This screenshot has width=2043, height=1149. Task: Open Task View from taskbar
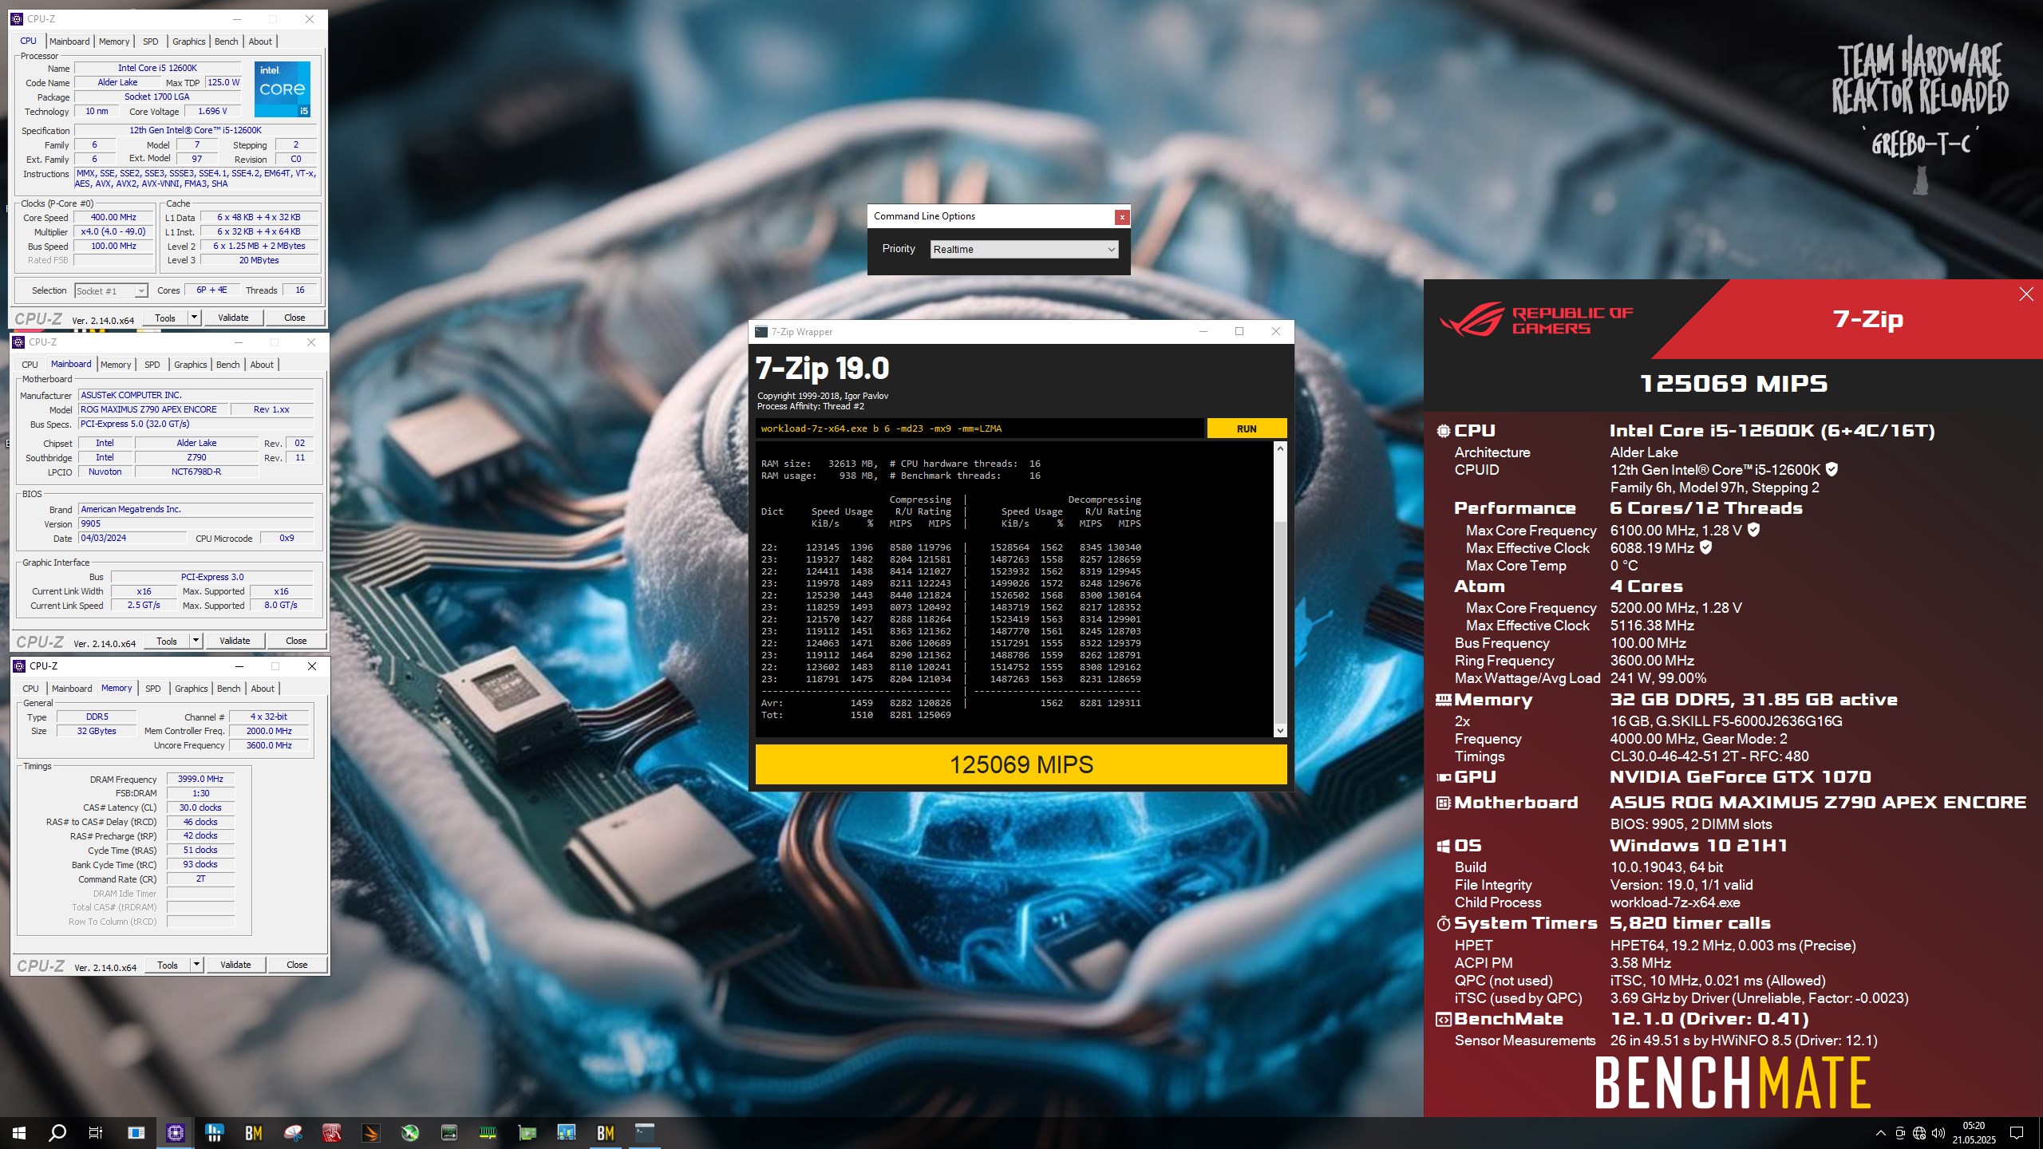96,1132
